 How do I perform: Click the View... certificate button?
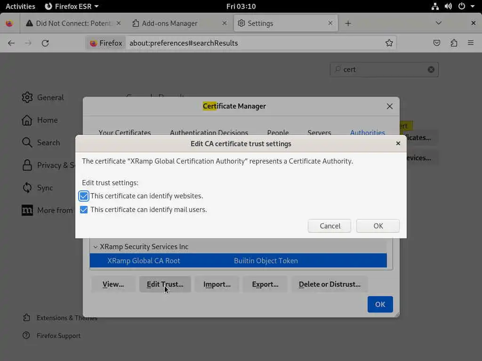(x=113, y=284)
